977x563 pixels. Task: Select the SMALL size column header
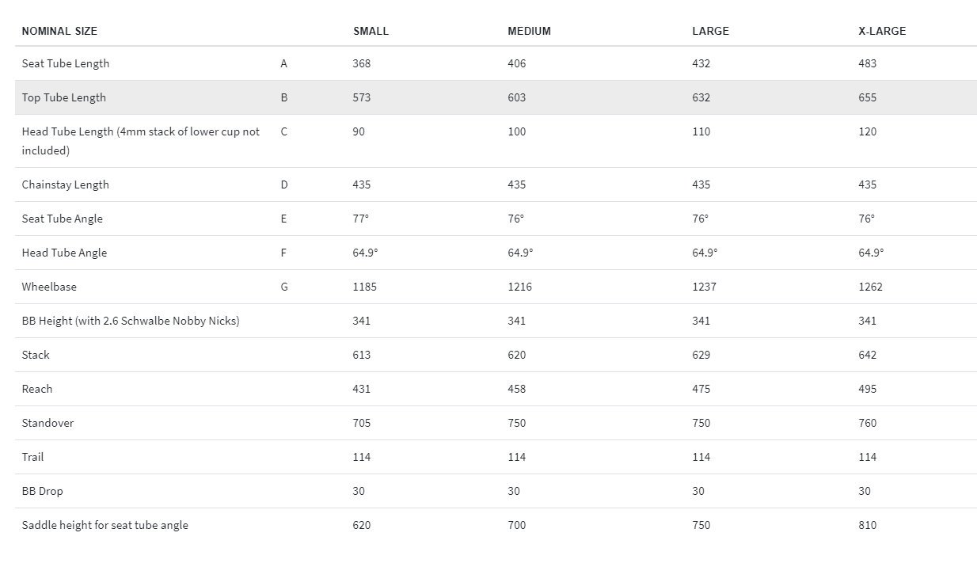(371, 31)
